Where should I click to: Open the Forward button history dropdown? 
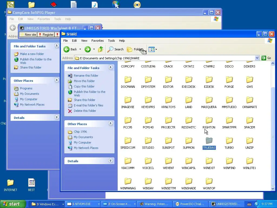[94, 49]
